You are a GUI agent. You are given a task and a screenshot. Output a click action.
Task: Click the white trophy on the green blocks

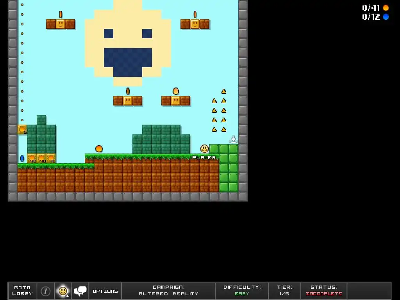pyautogui.click(x=233, y=139)
